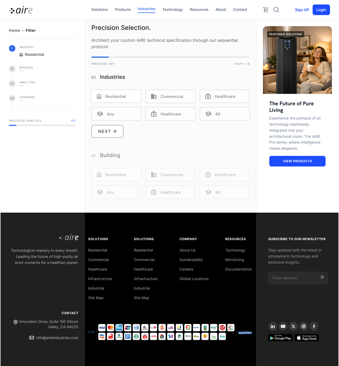The height and width of the screenshot is (366, 339).
Task: Choose Industries Healthcare option next to Commercial
Action: pyautogui.click(x=225, y=96)
